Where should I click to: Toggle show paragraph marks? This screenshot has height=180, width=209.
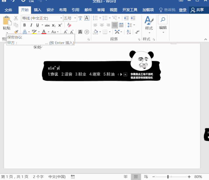pos(137,32)
